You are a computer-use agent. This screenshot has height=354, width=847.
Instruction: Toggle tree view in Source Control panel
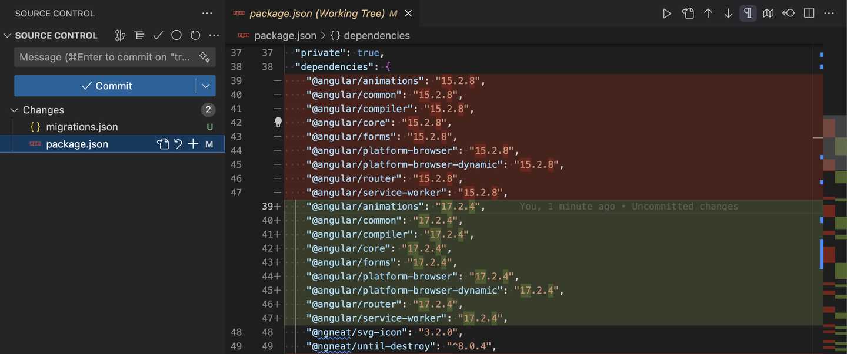click(139, 35)
